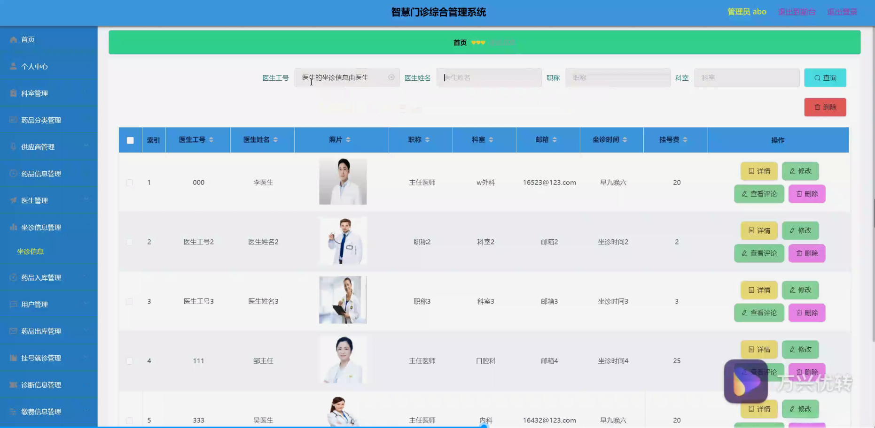Expand the 药品入库管理 chevron

click(x=86, y=277)
